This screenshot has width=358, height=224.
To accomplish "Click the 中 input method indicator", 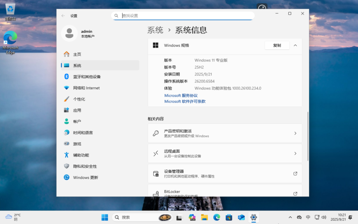I will pos(308,217).
